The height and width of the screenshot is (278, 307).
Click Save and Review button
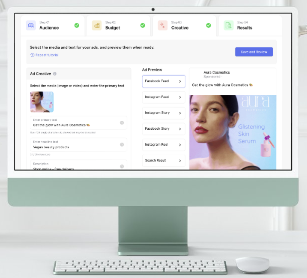[254, 52]
